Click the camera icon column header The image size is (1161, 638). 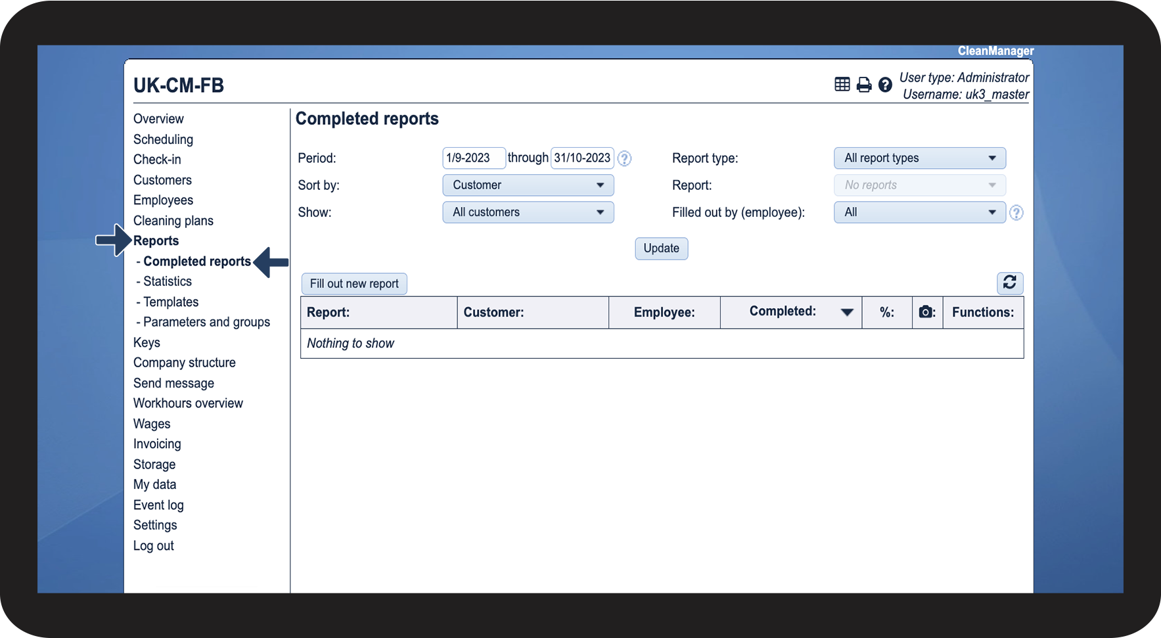point(926,312)
